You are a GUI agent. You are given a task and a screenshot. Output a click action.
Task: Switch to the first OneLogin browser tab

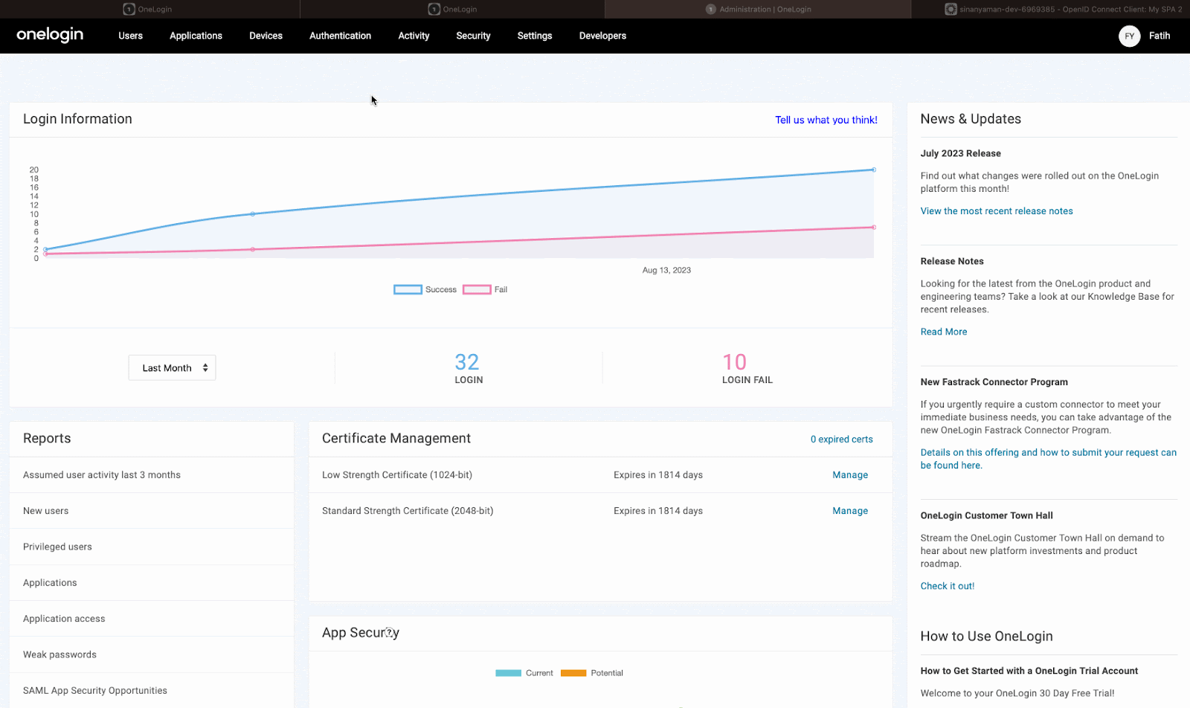149,9
